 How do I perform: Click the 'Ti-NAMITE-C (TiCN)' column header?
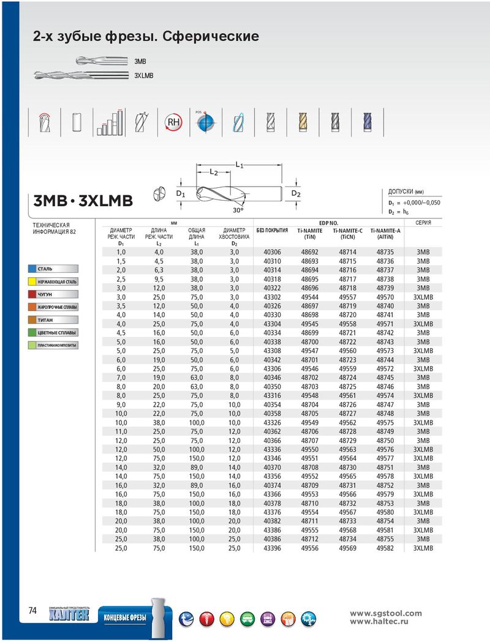[348, 234]
